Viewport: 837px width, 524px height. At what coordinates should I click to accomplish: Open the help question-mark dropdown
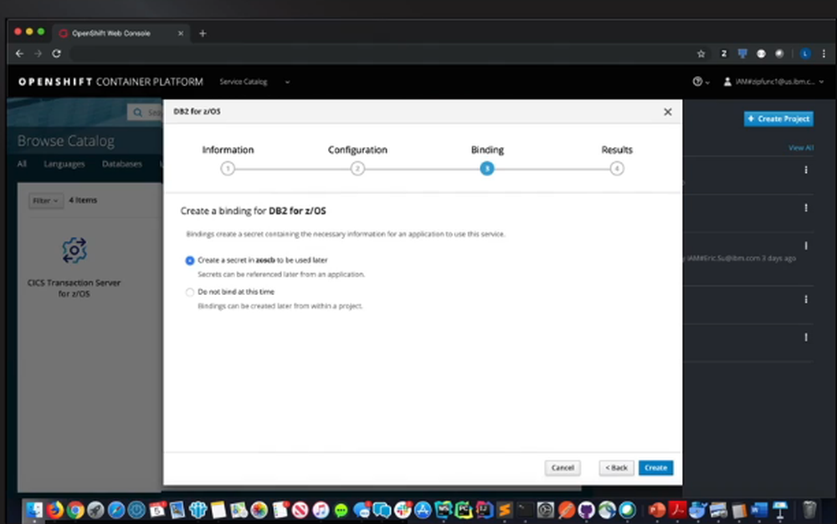pyautogui.click(x=701, y=82)
